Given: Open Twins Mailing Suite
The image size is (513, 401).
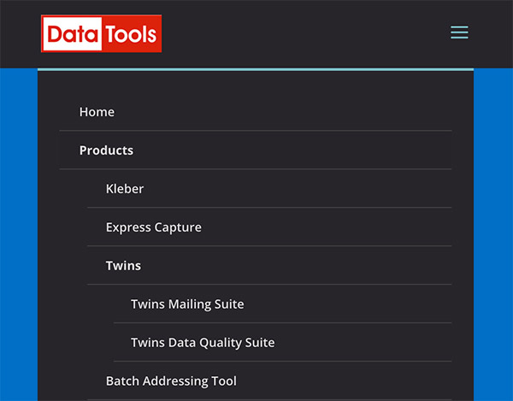Looking at the screenshot, I should (187, 304).
